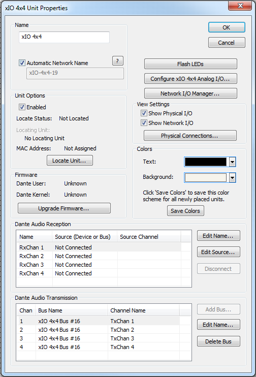Click xIO 4x4 Bus #16 on row 2
Image resolution: width=256 pixels, height=377 pixels.
tap(59, 330)
